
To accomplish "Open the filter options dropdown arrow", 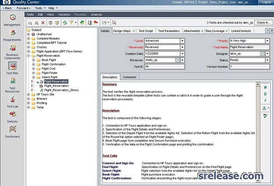I will point(76,23).
